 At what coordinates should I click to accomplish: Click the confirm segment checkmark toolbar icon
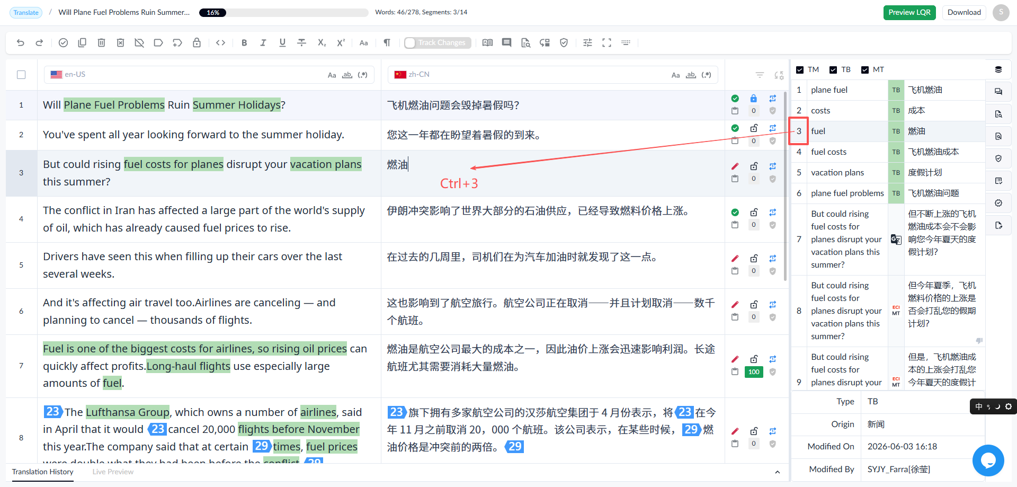click(x=63, y=43)
